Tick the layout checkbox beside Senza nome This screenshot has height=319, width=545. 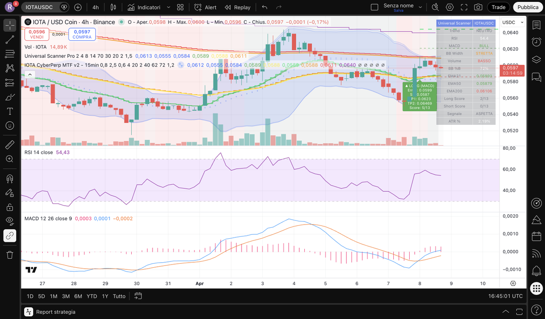tap(374, 7)
